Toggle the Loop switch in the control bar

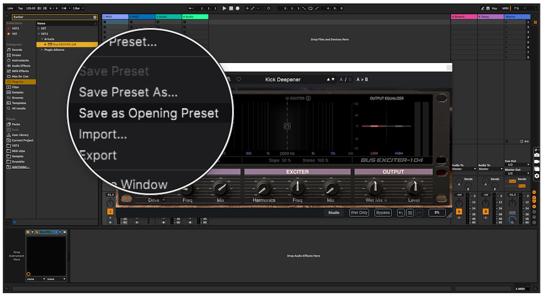coord(311,8)
